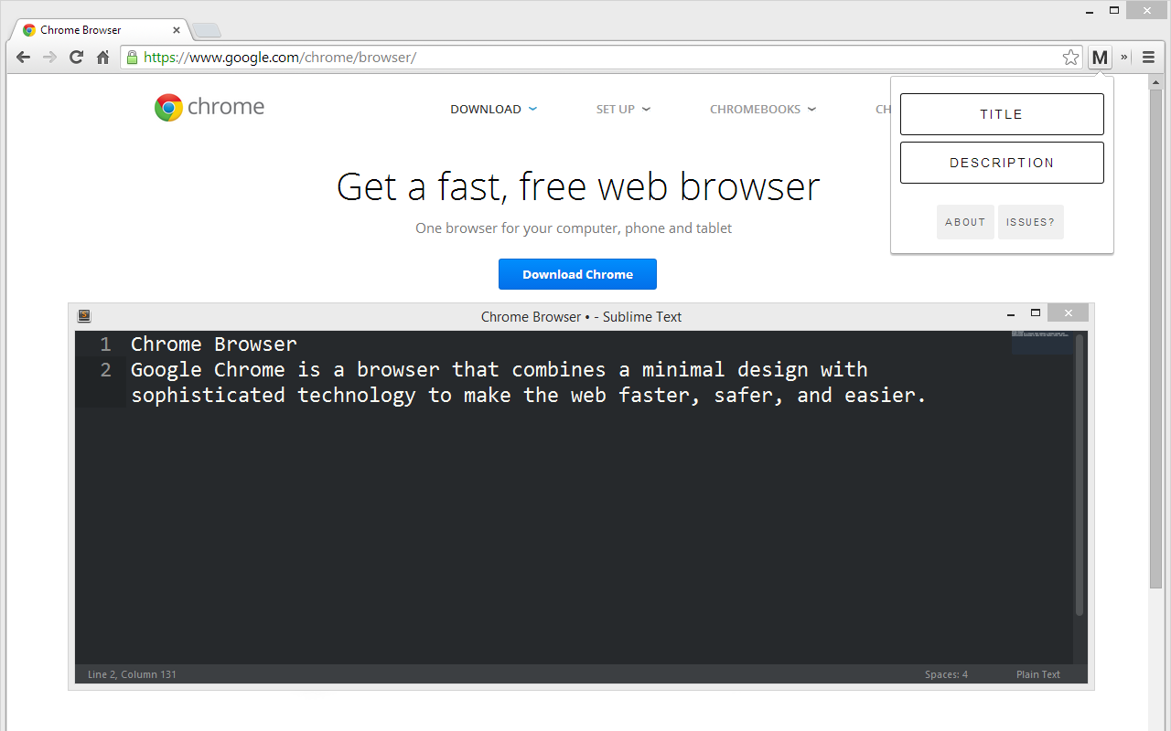
Task: Click line number 1 in the gutter
Action: pos(105,344)
